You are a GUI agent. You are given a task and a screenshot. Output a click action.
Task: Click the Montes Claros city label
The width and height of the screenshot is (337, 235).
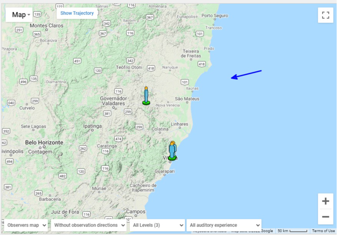(x=46, y=26)
